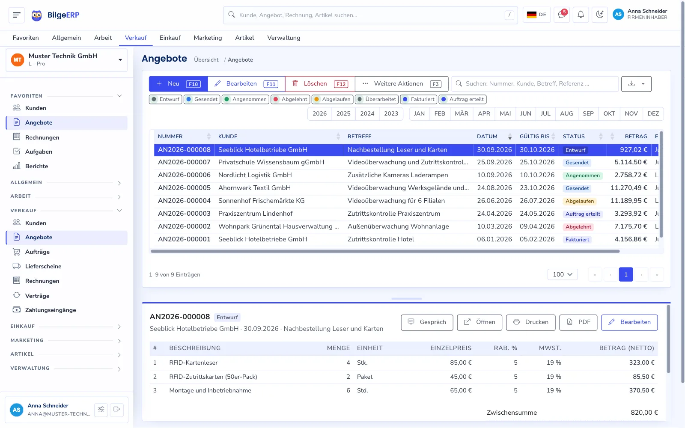Toggle the Fakturiert status filter
This screenshot has height=428, width=685.
419,99
